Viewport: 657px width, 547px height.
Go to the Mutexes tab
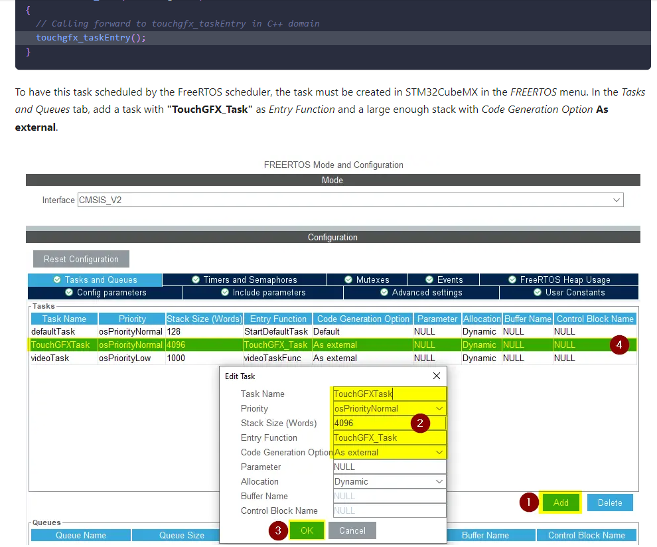coord(367,279)
